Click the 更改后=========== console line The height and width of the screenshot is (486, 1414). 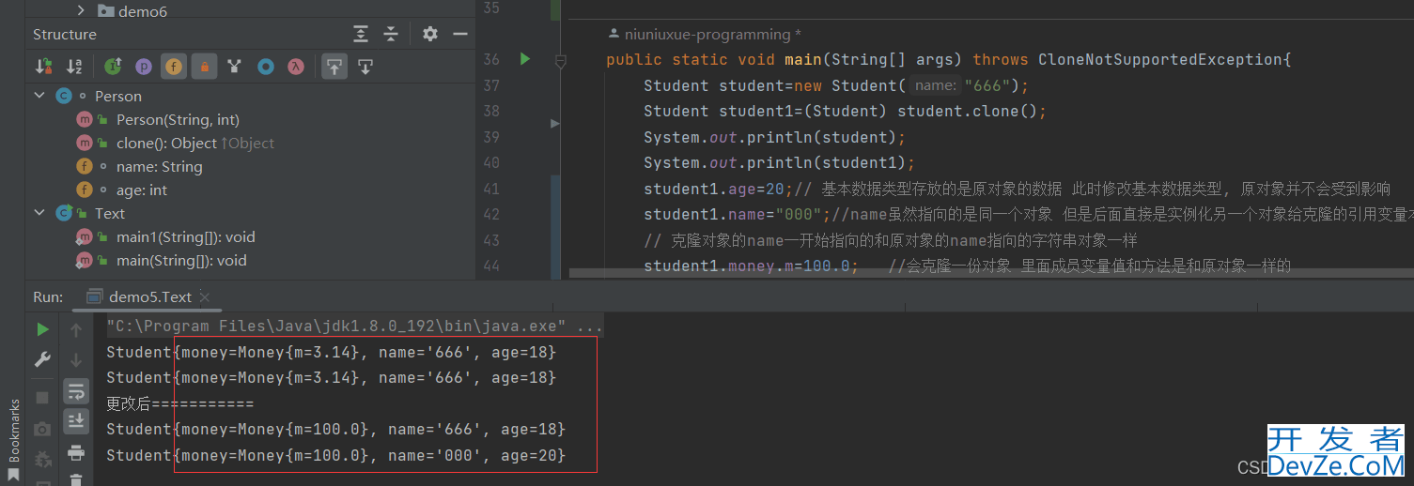click(x=179, y=403)
